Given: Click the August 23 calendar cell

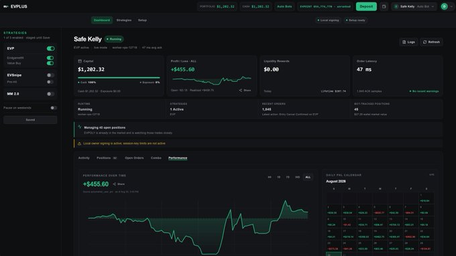Looking at the screenshot, I should pos(333,246).
